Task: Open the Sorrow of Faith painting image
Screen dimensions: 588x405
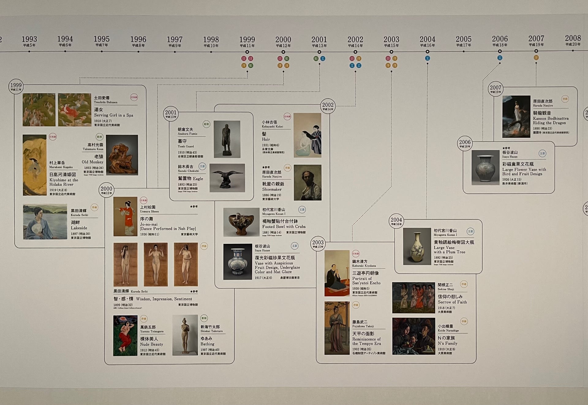Action: pos(413,298)
